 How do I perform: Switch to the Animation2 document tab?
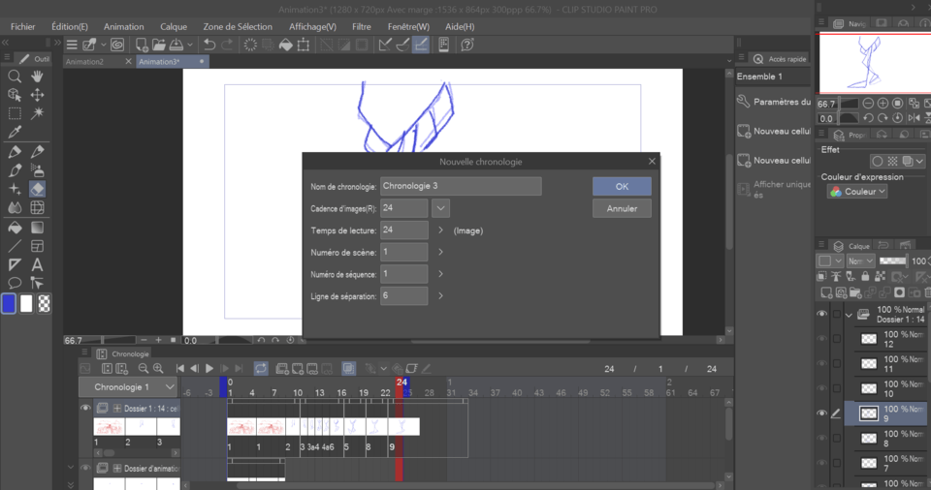point(85,62)
